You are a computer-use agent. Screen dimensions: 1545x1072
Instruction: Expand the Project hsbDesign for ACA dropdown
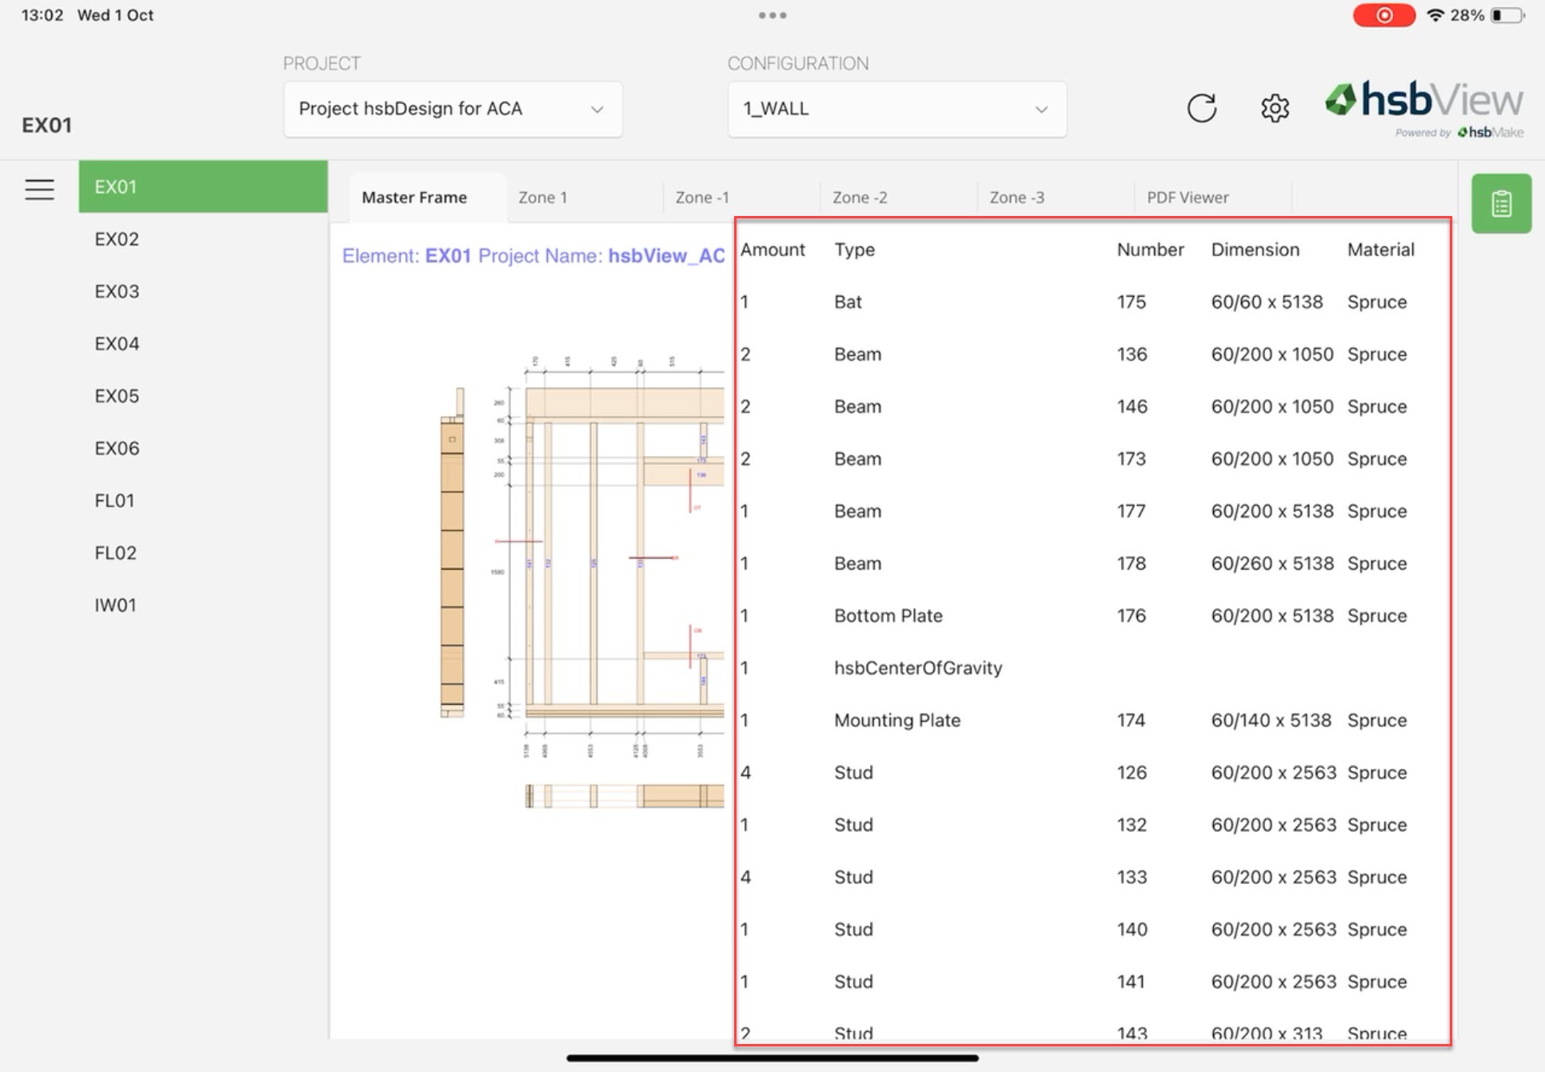[453, 109]
